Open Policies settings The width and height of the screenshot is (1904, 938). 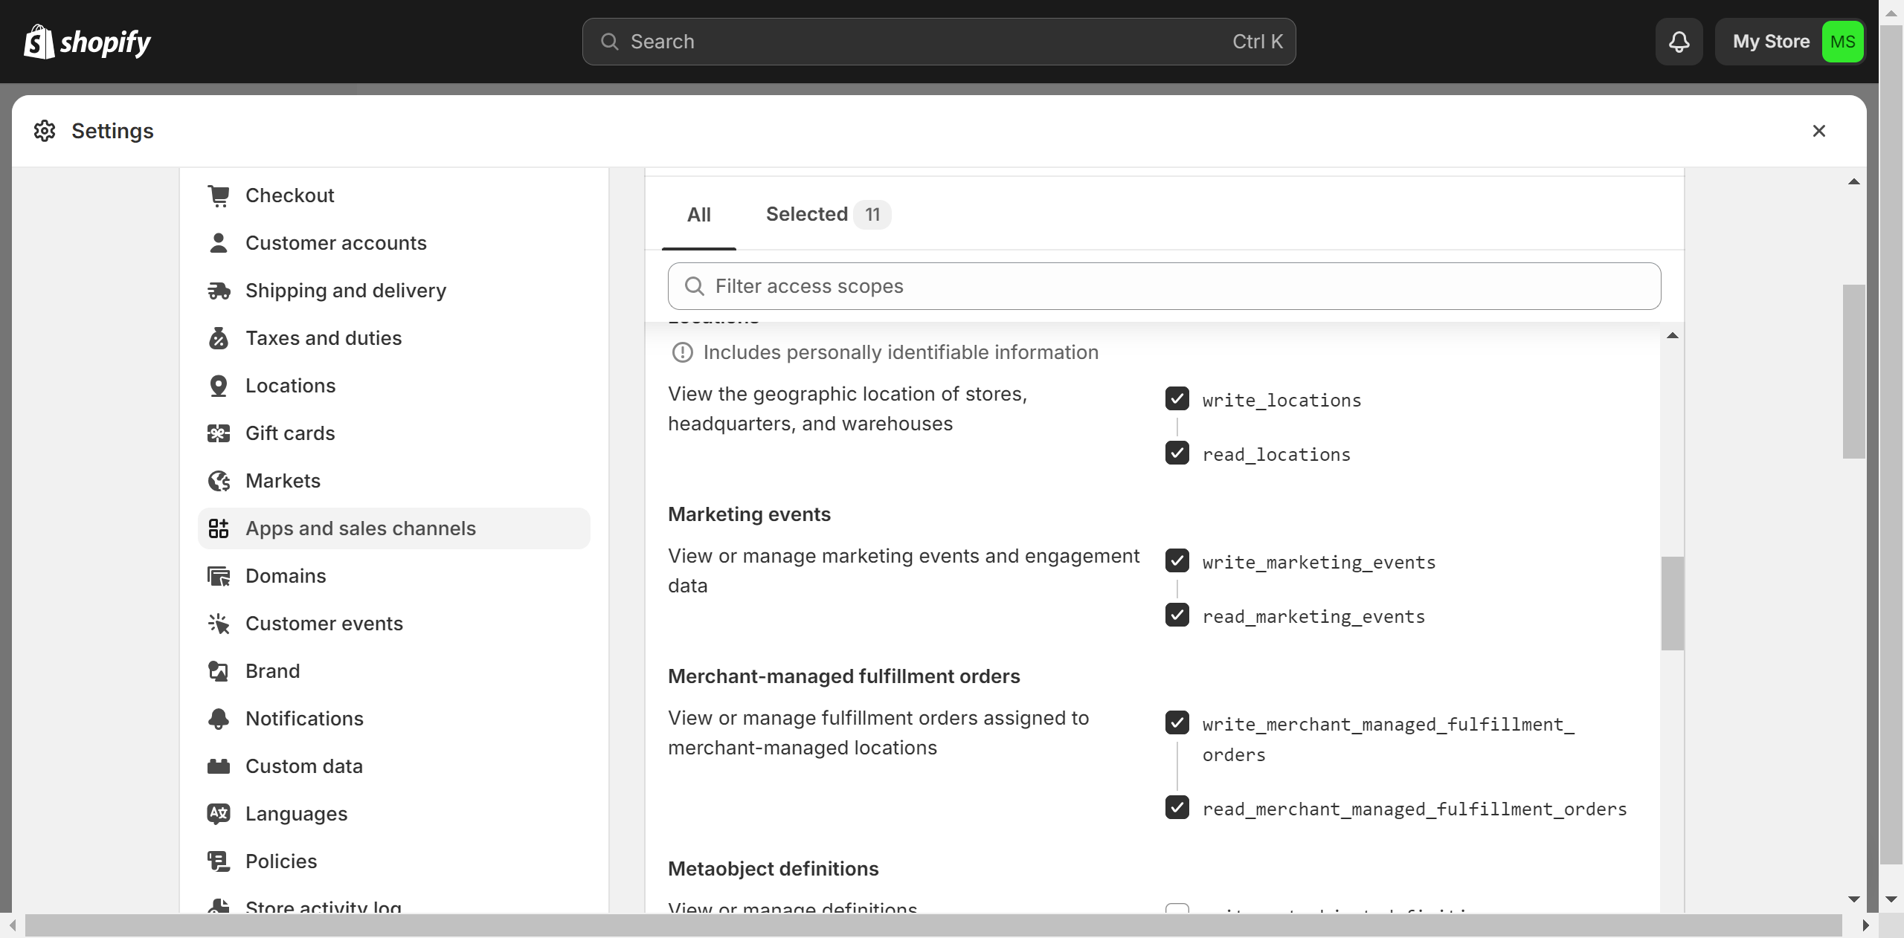tap(394, 861)
